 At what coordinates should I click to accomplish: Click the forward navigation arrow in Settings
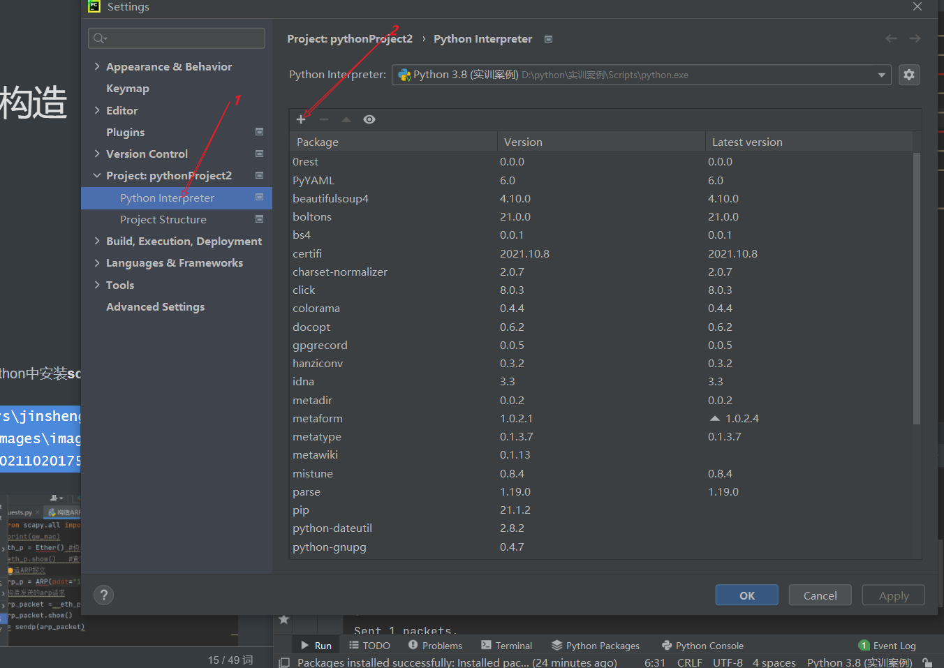(915, 38)
